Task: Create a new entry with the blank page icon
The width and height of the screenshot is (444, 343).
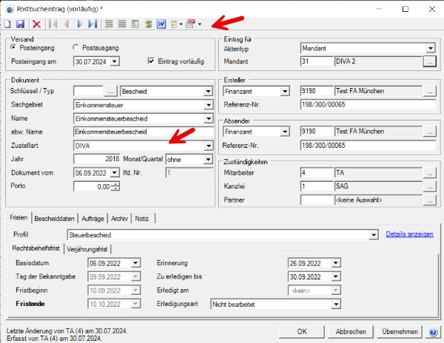Action: coord(7,24)
